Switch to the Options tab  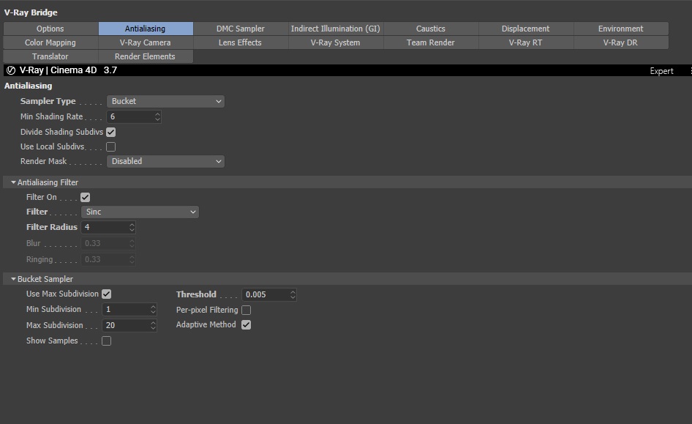(50, 29)
